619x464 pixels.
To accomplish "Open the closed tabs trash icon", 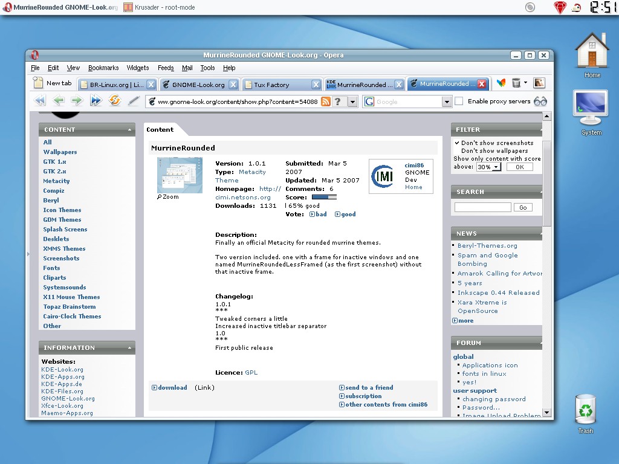I will tap(516, 83).
